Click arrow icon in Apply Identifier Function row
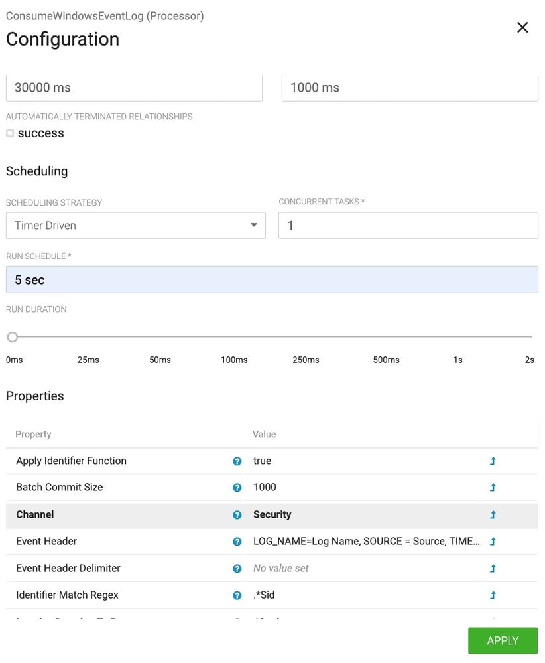 [x=493, y=461]
